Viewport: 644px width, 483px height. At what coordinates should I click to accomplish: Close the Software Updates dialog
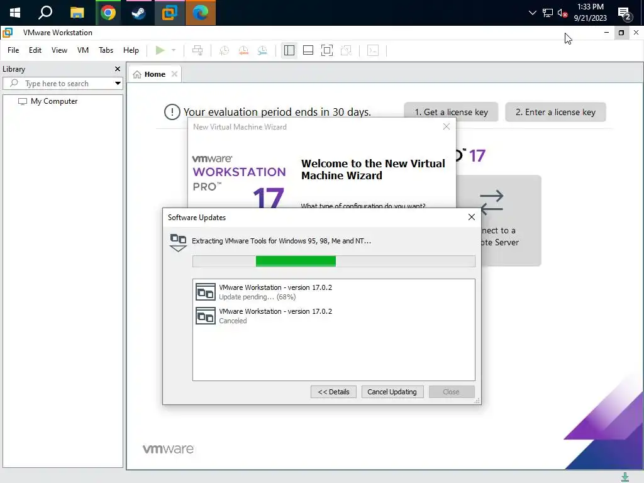(472, 217)
